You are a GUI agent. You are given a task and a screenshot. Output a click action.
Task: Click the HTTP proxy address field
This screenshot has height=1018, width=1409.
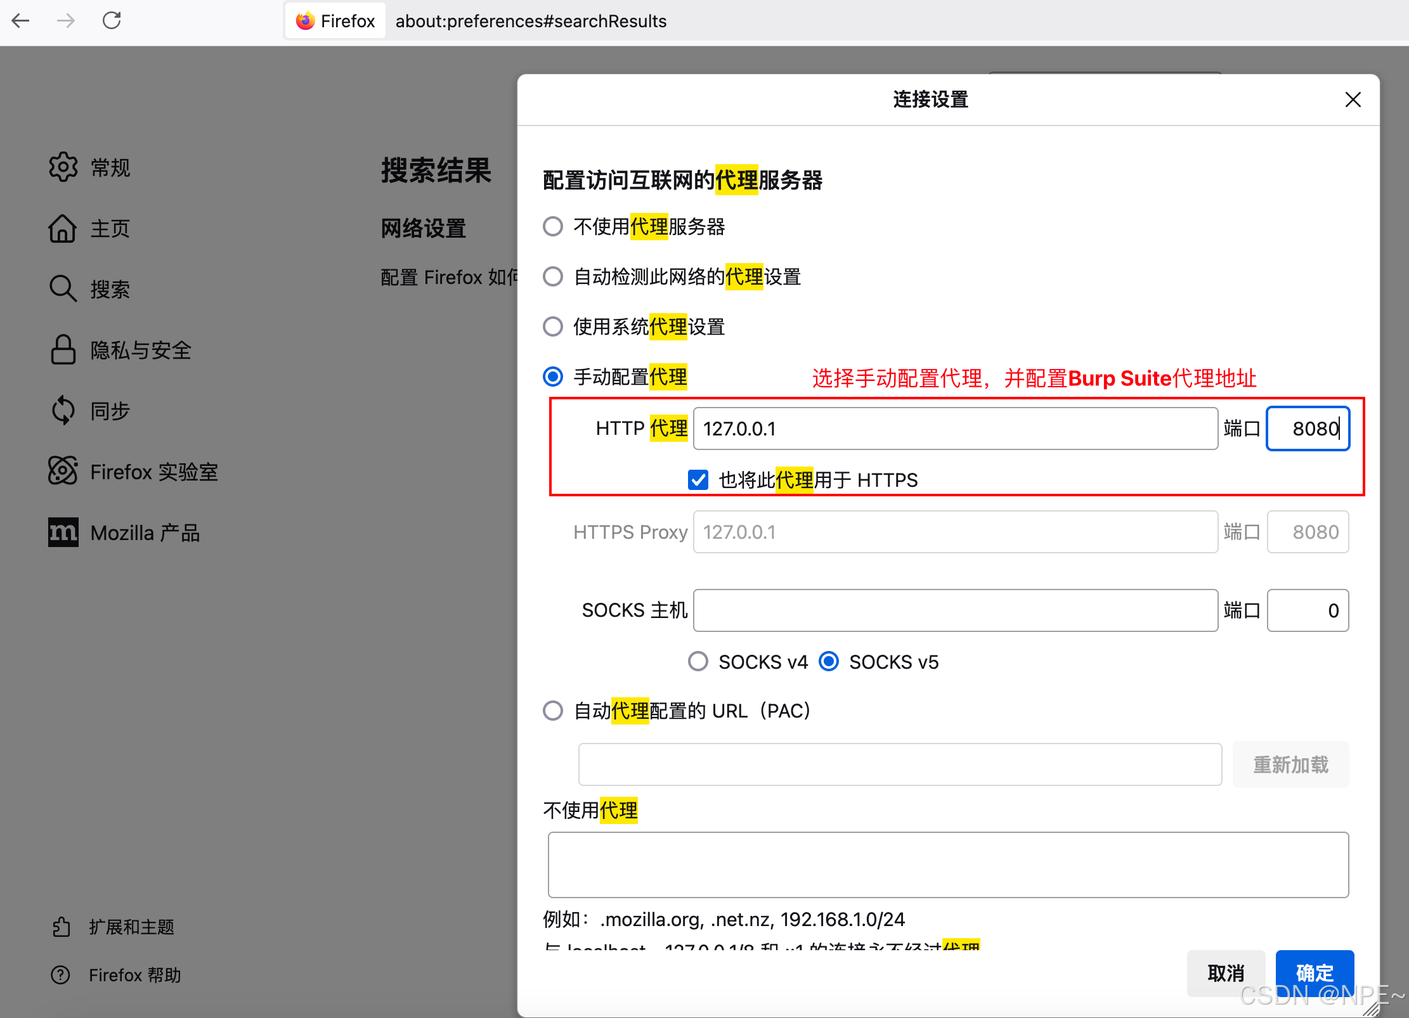(x=955, y=429)
